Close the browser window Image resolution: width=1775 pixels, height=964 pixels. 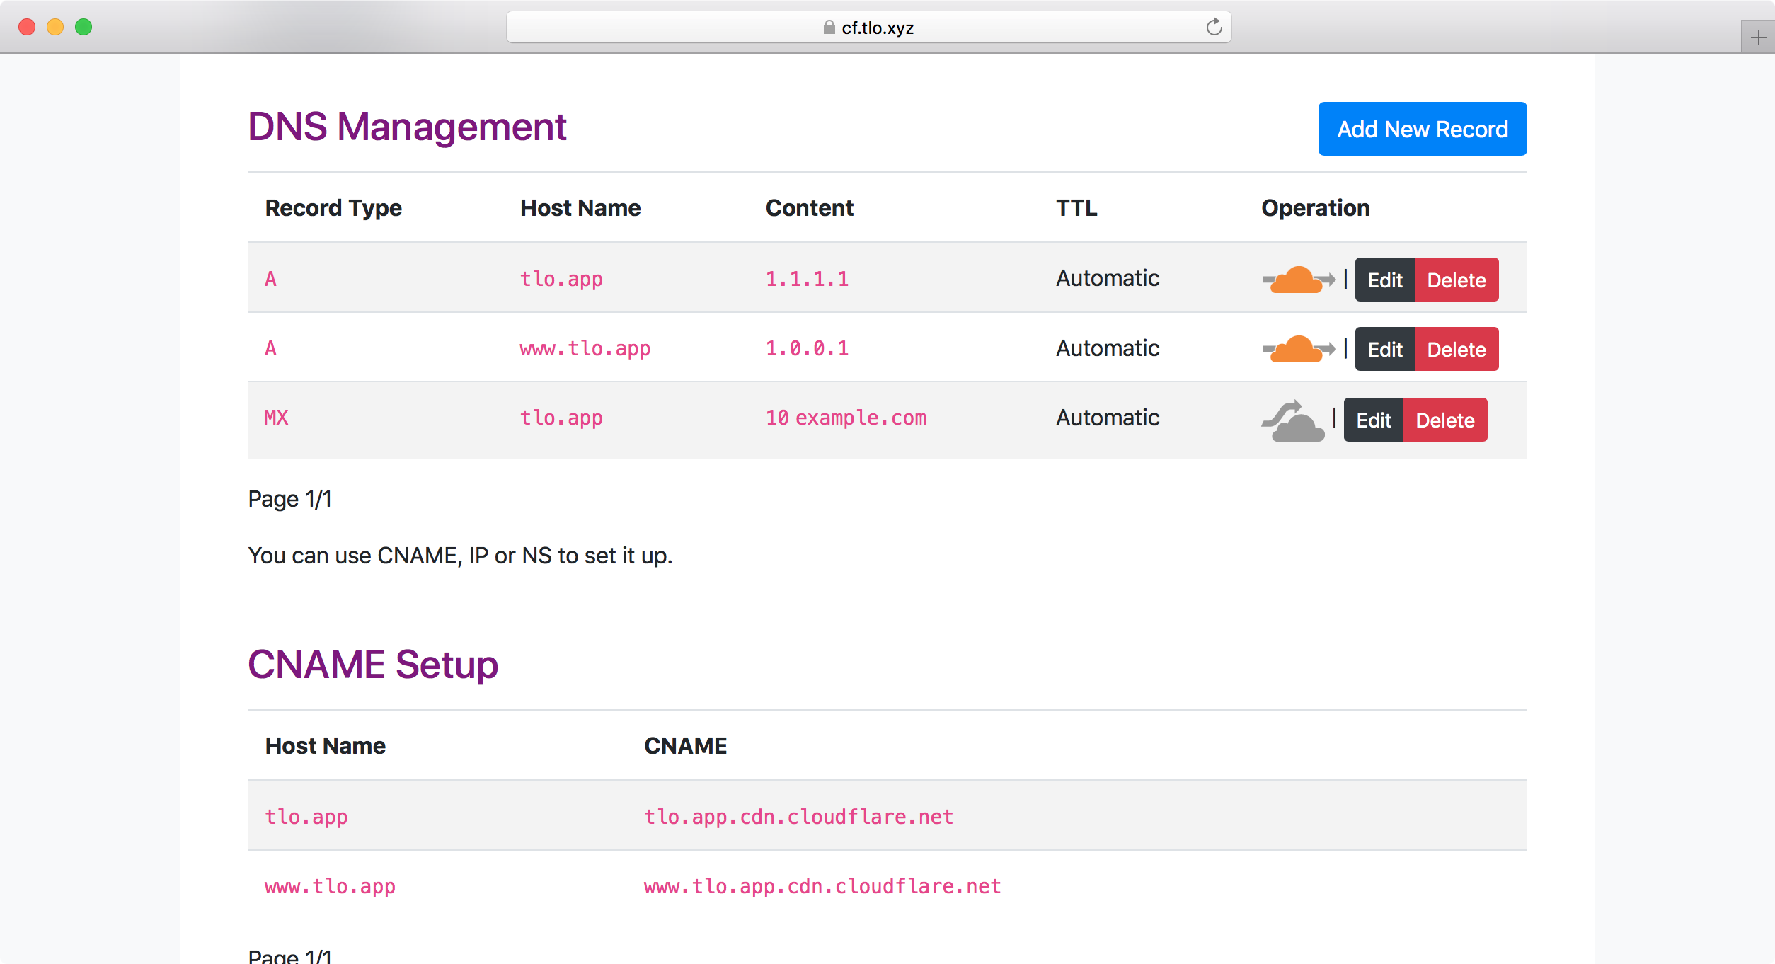tap(26, 27)
